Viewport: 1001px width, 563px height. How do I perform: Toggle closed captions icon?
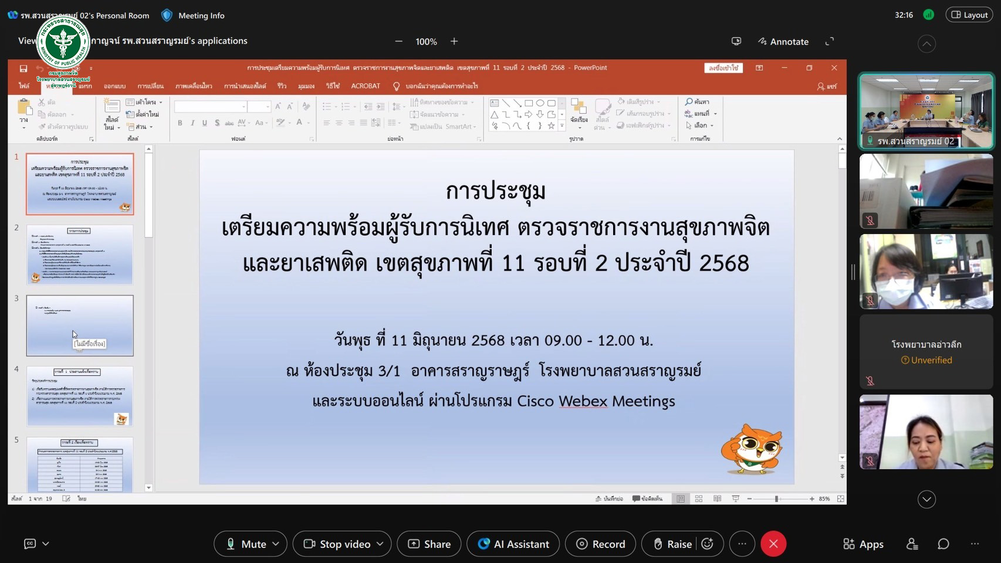(30, 544)
